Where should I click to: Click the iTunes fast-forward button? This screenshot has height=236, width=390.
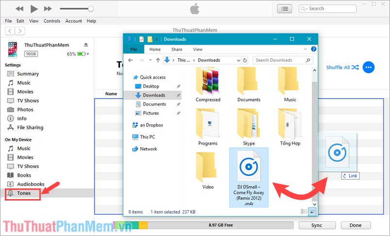(48, 9)
